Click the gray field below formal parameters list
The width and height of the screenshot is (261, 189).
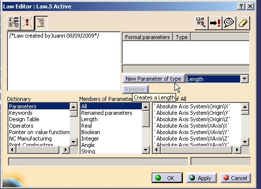point(186,69)
